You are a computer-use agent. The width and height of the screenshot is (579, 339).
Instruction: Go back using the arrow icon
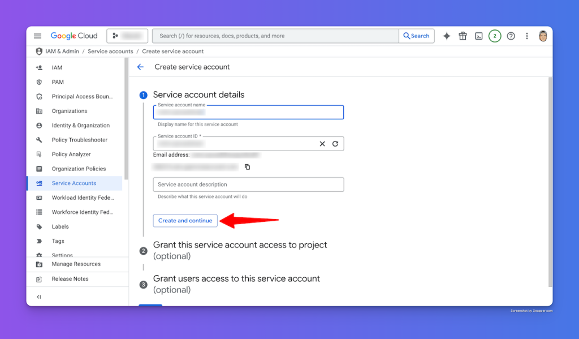click(140, 67)
